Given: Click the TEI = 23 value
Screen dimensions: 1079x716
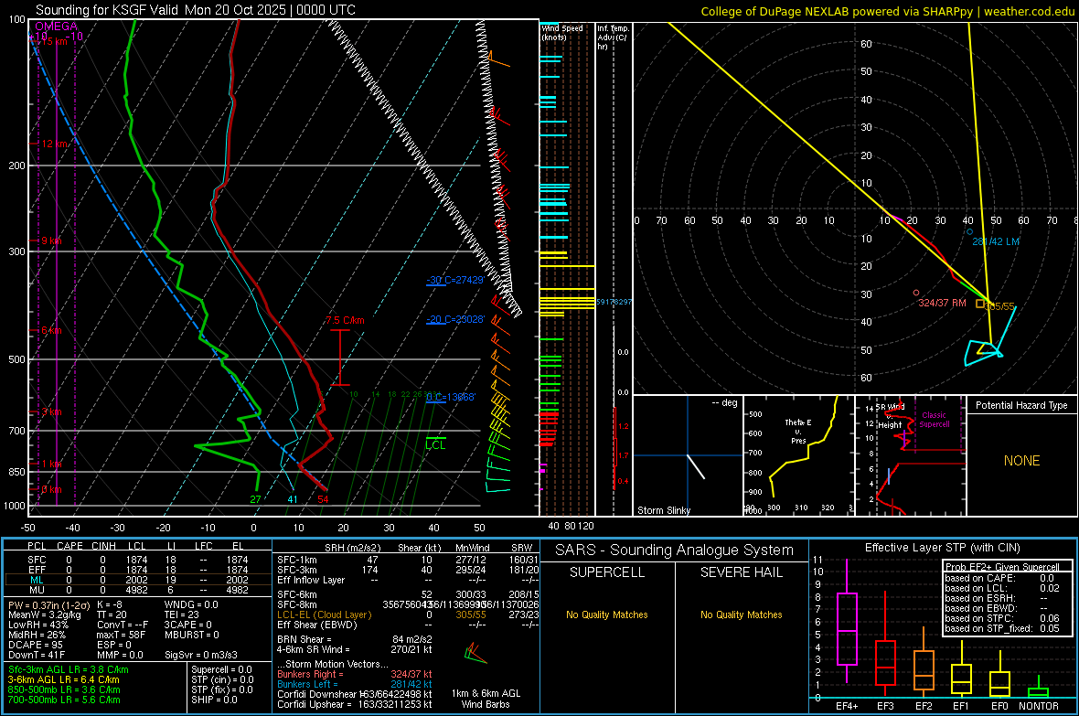Looking at the screenshot, I should click(x=182, y=614).
